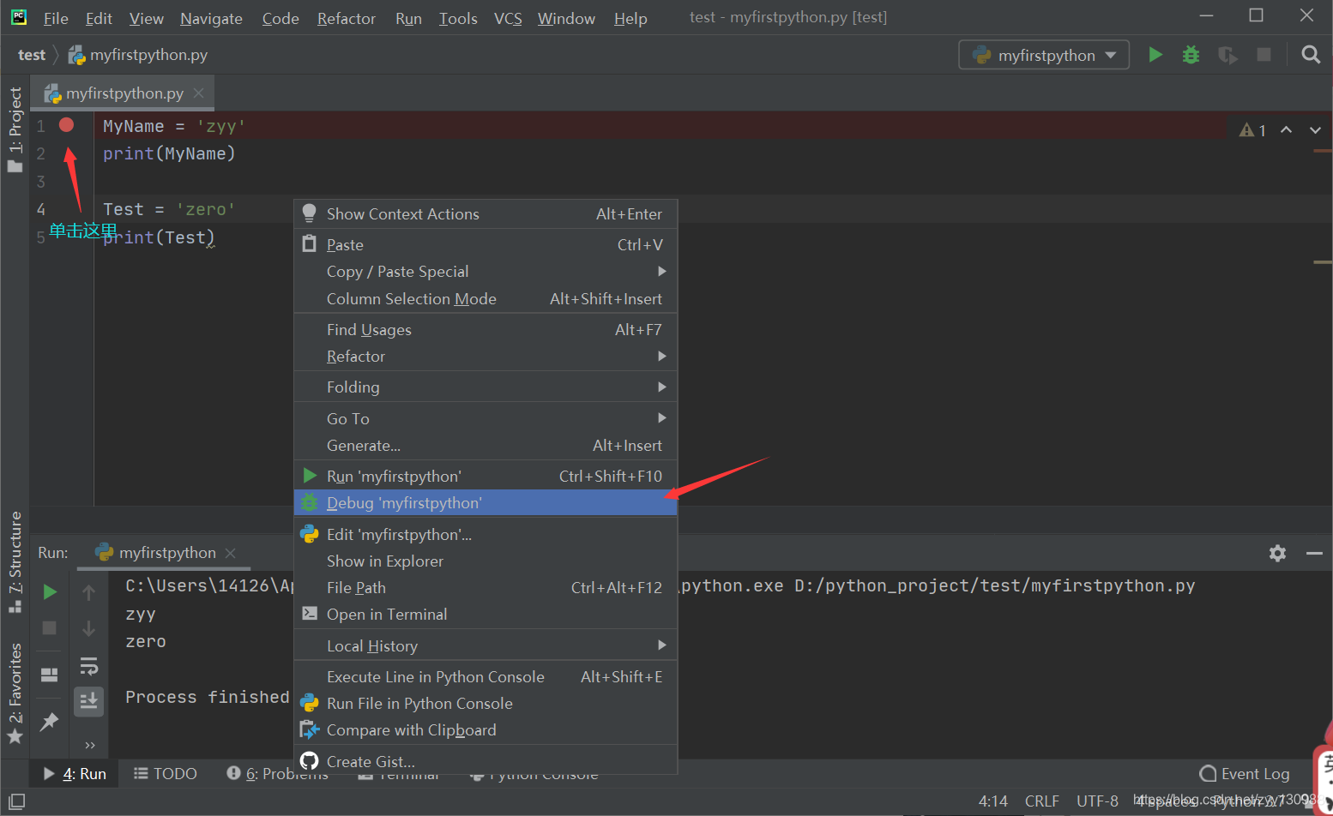Screen dimensions: 1333x816
Task: Open the Navigate menu
Action: [211, 18]
